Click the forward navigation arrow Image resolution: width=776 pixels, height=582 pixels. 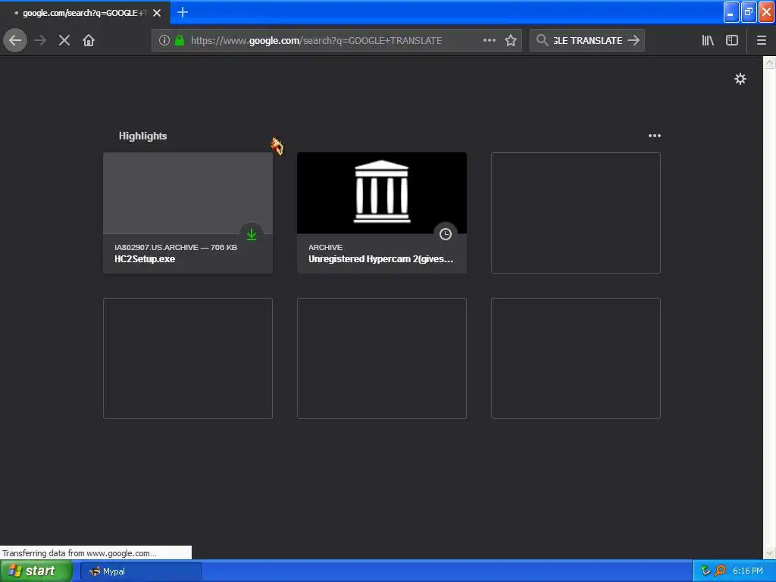pos(40,41)
